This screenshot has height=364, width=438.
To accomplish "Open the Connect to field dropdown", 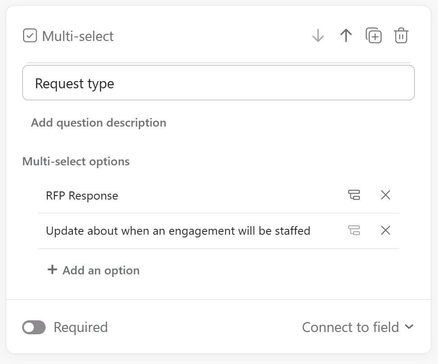I will point(350,328).
